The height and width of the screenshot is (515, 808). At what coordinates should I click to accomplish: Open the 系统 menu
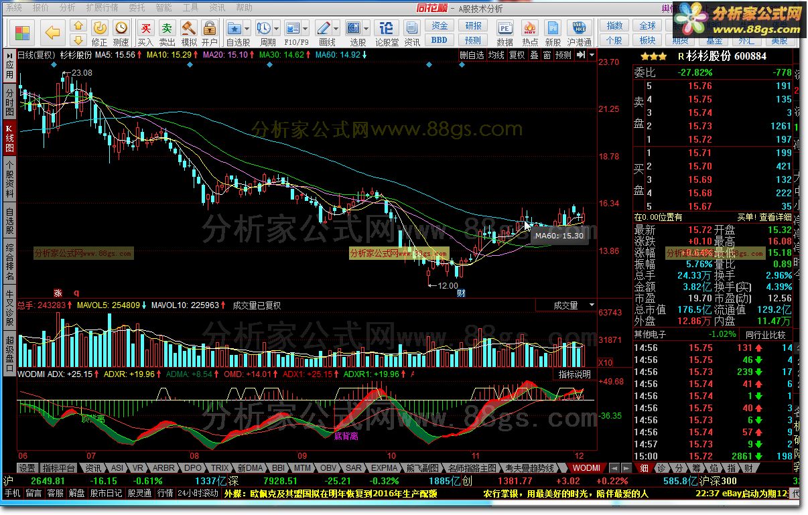14,7
